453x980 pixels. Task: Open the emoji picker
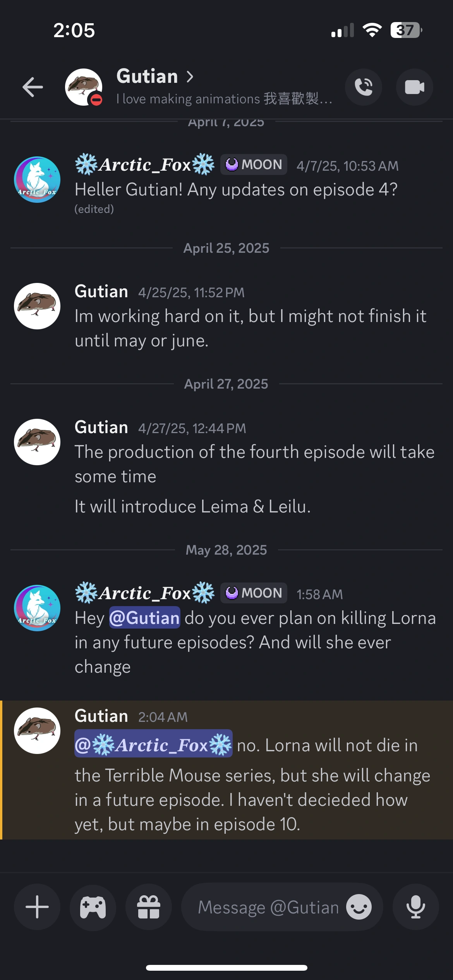click(359, 907)
